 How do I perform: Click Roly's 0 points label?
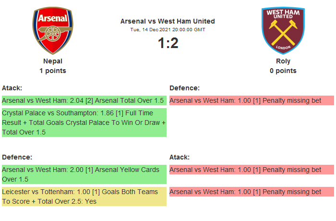[x=283, y=71]
